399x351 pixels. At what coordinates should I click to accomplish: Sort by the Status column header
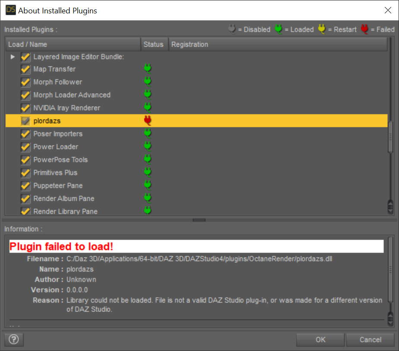coord(154,44)
